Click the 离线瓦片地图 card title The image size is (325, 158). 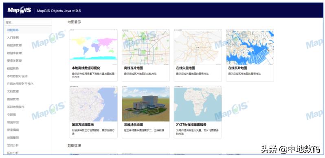(134, 68)
